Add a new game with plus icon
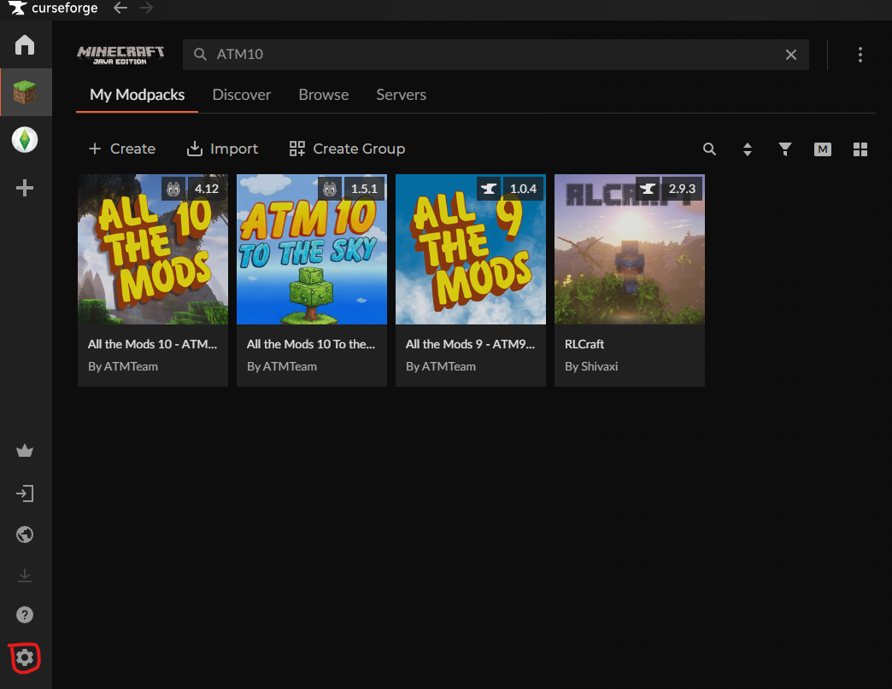The height and width of the screenshot is (689, 892). tap(25, 188)
